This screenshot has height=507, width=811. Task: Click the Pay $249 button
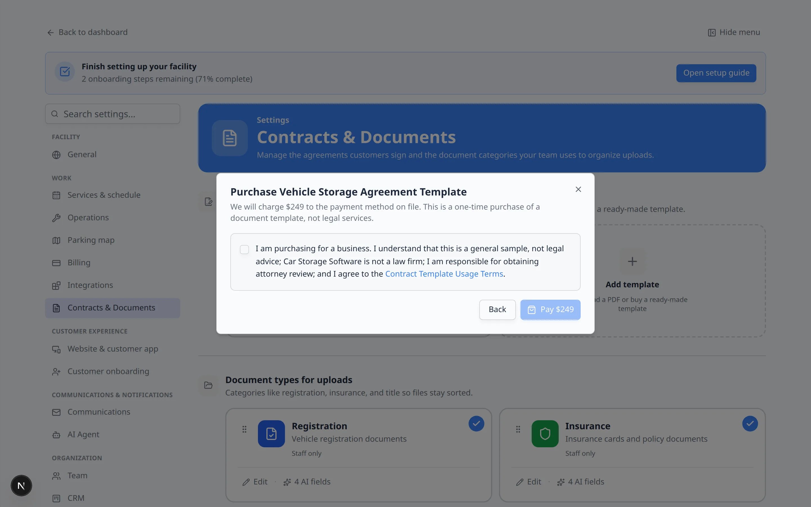tap(550, 310)
